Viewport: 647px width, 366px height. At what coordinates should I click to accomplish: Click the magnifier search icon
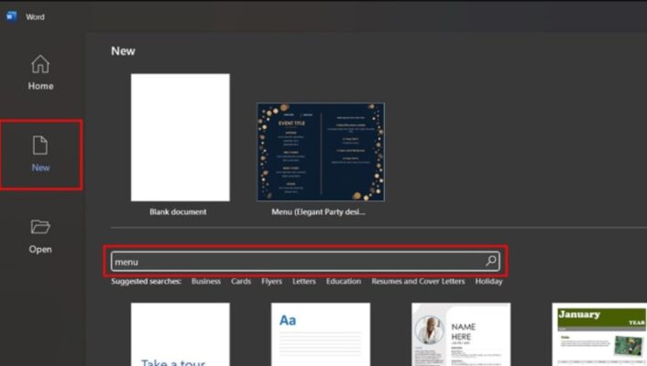[490, 261]
